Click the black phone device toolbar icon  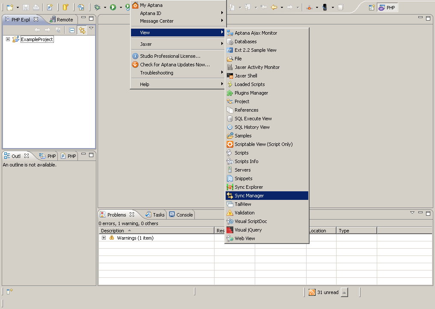[x=325, y=7]
